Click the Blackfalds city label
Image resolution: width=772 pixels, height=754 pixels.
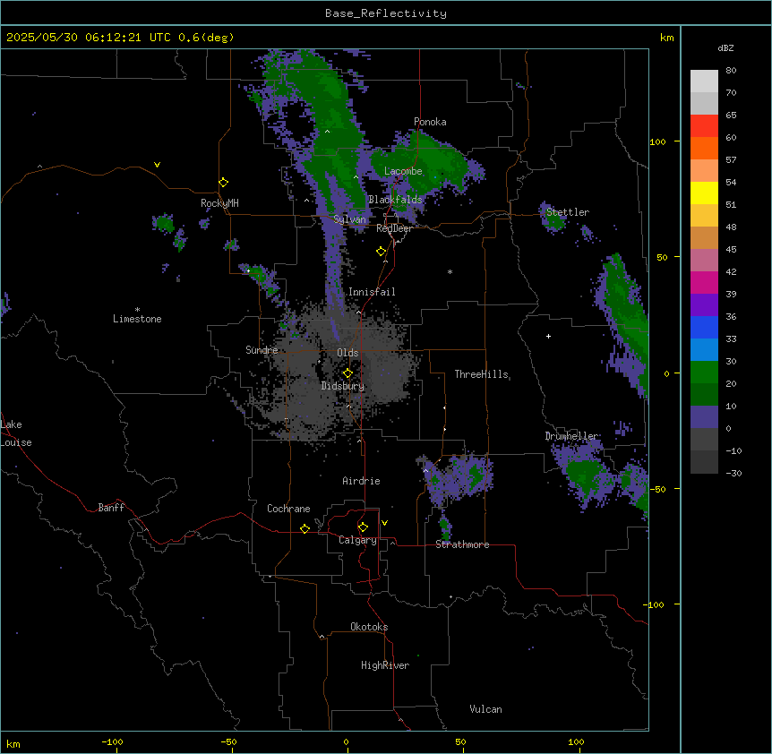tap(395, 200)
